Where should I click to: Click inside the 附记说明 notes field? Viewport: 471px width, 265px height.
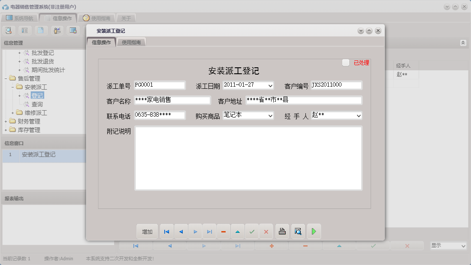pyautogui.click(x=248, y=158)
